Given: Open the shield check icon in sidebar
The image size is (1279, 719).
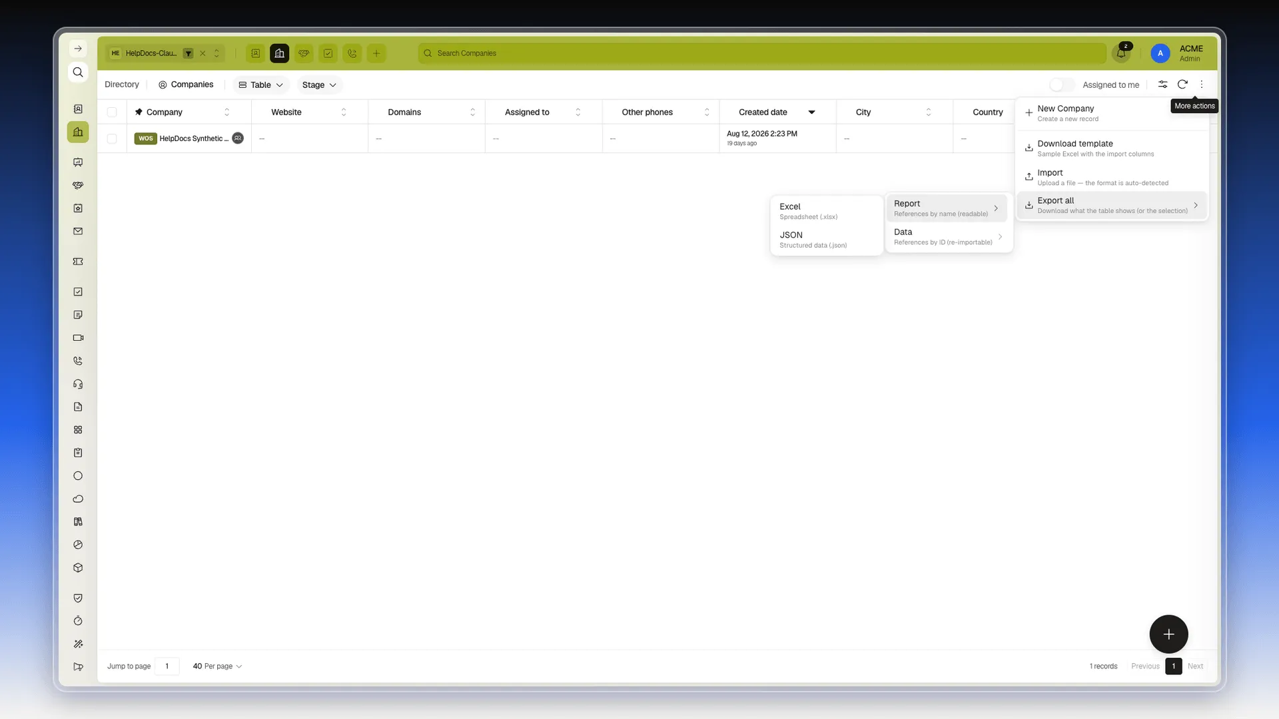Looking at the screenshot, I should 78,598.
